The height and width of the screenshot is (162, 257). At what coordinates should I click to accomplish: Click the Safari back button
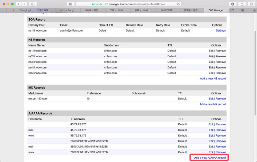point(19,4)
